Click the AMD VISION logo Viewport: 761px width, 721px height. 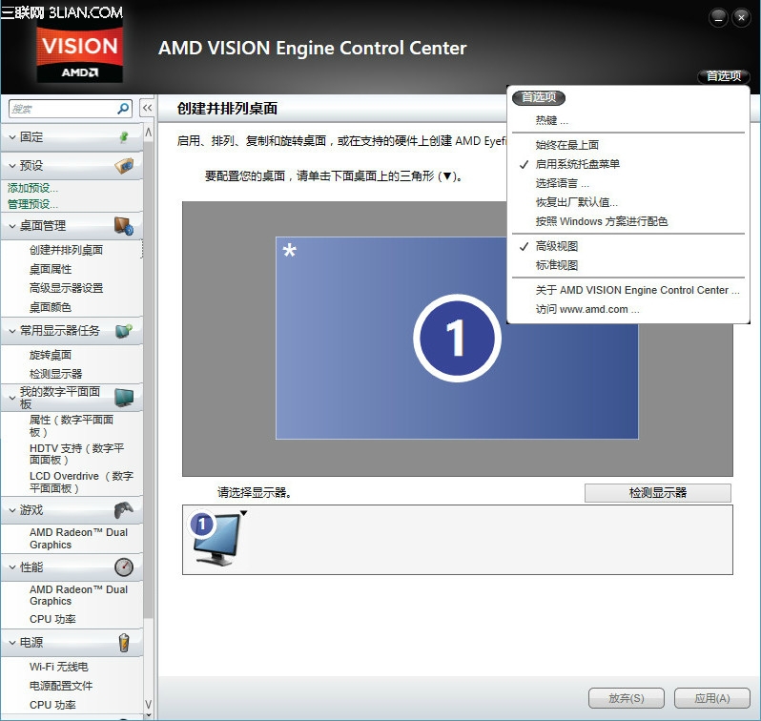[79, 53]
